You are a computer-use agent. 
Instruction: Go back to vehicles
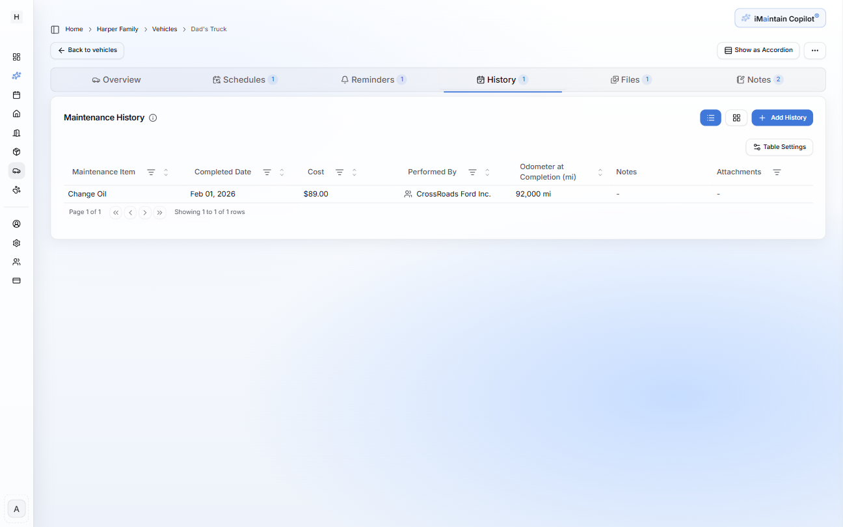click(87, 50)
